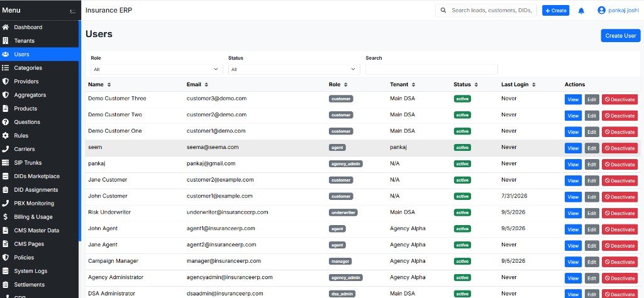Click the Categories list icon
The height and width of the screenshot is (298, 644).
pos(5,68)
